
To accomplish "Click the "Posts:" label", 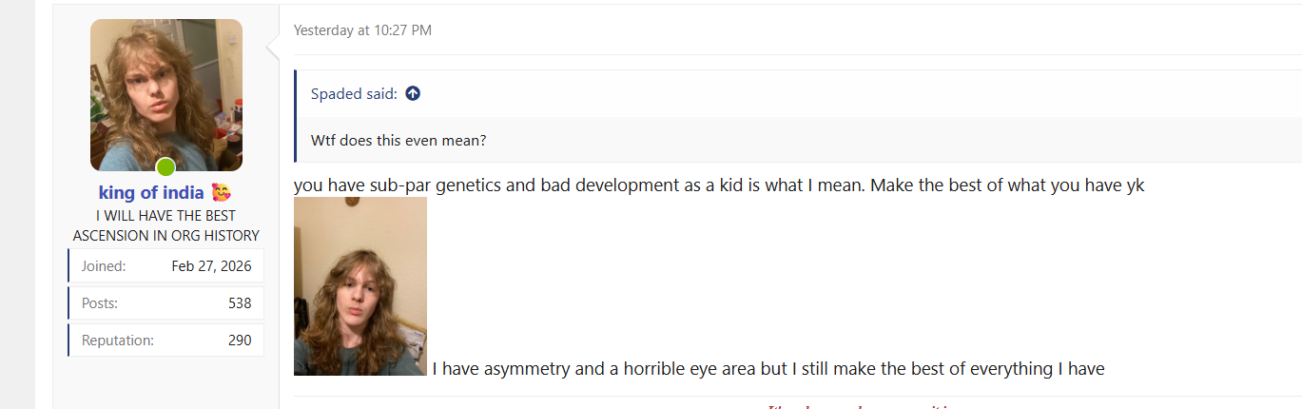I will [x=100, y=303].
